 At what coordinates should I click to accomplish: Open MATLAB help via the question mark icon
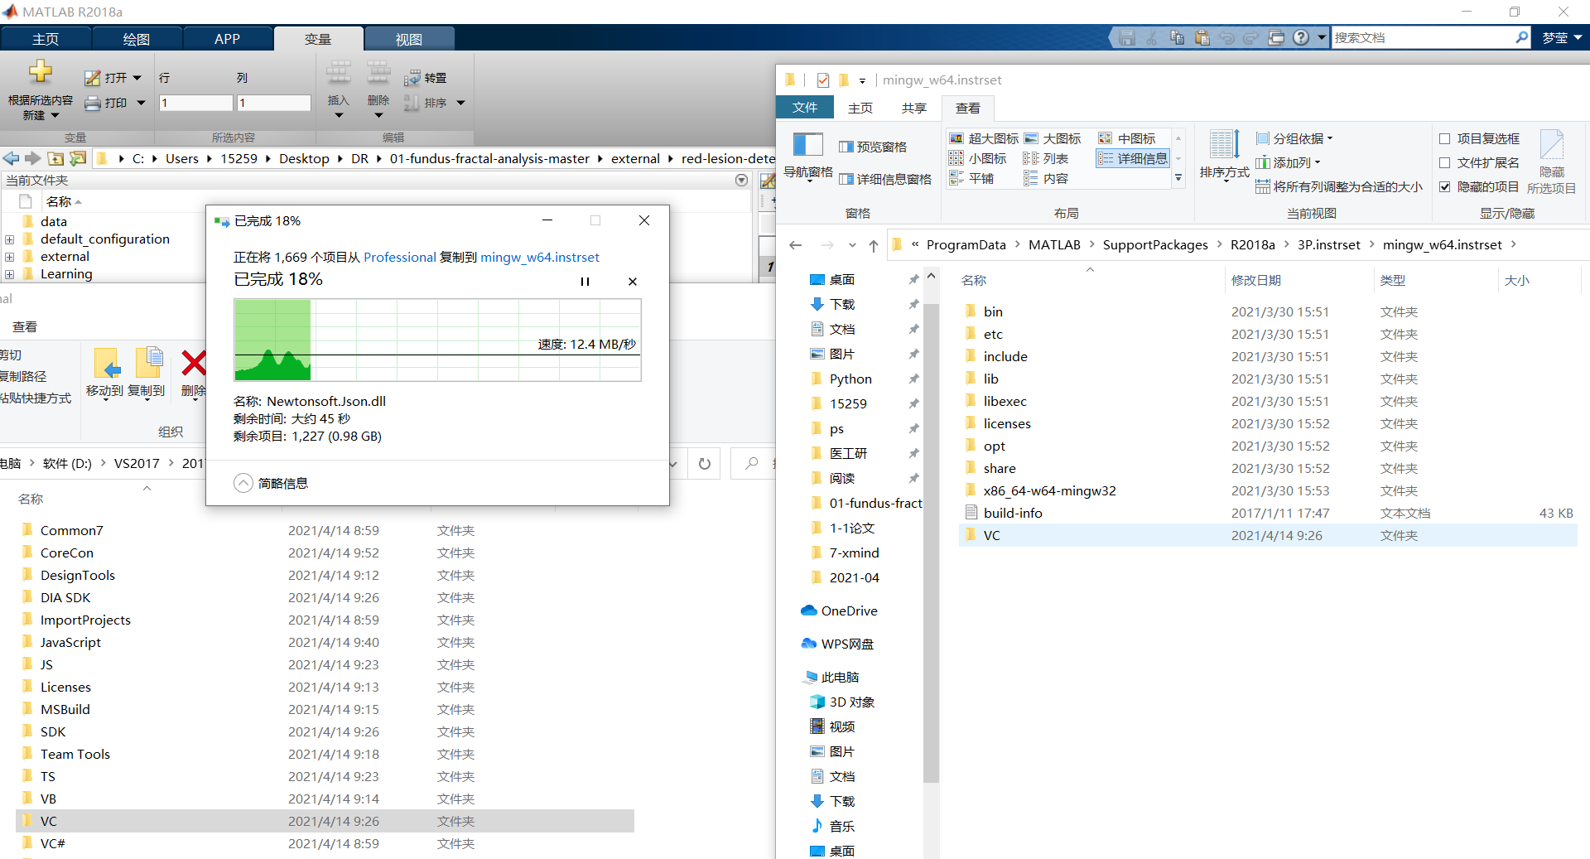(x=1302, y=37)
